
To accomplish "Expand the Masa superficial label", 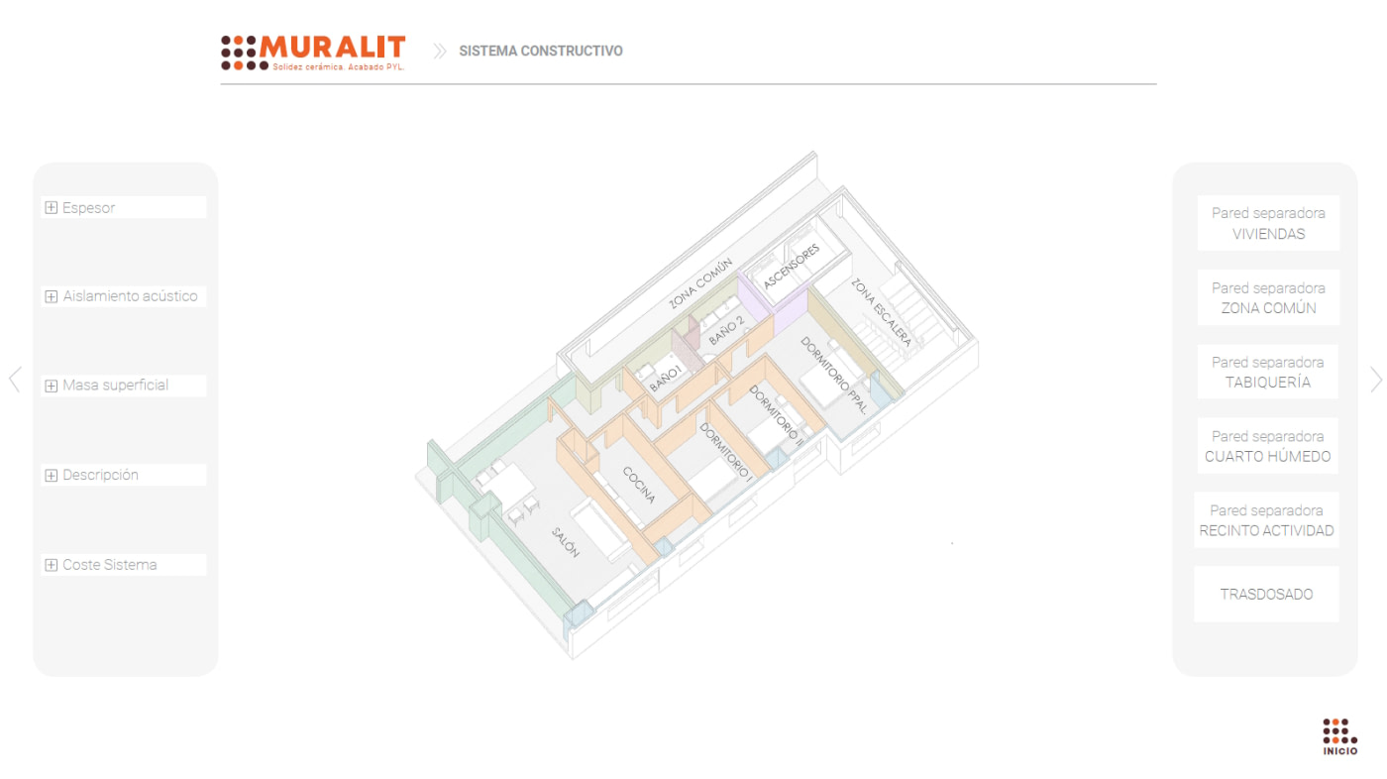I will [115, 386].
